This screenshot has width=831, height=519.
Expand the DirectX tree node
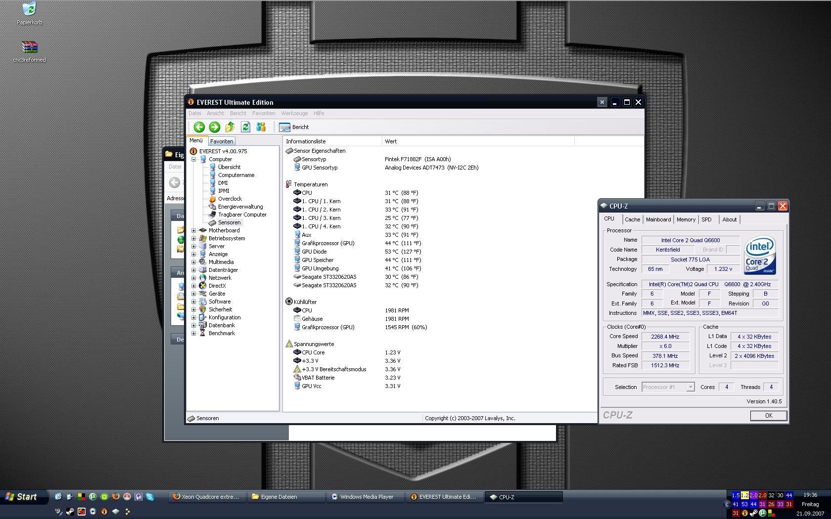(x=194, y=286)
